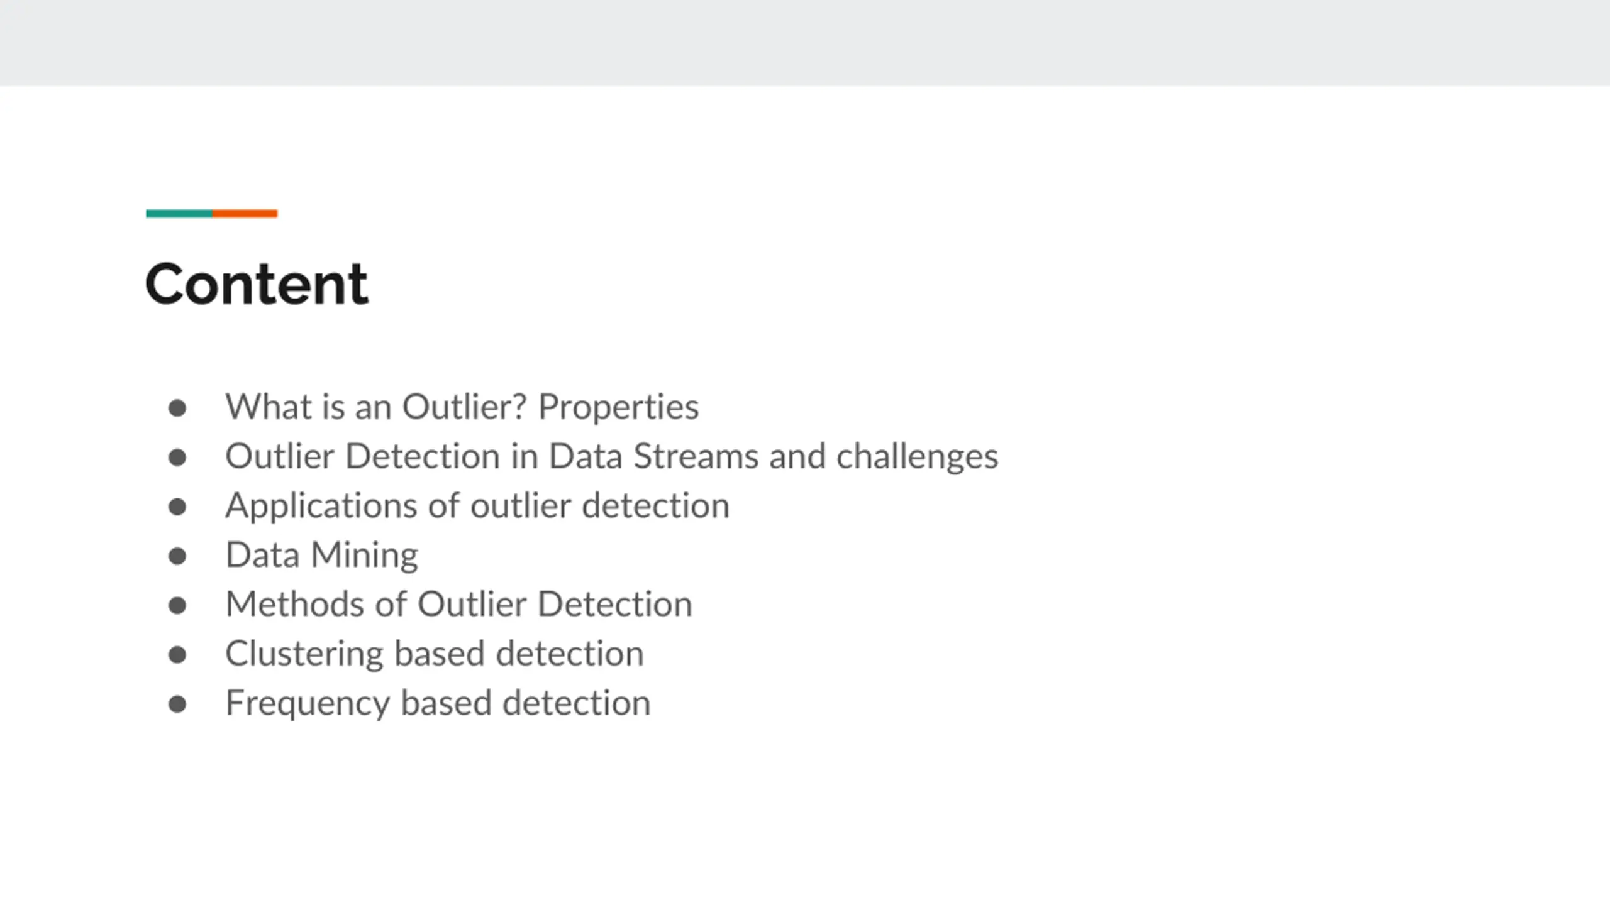Click Clustering based detection text
This screenshot has width=1610, height=905.
click(x=435, y=654)
